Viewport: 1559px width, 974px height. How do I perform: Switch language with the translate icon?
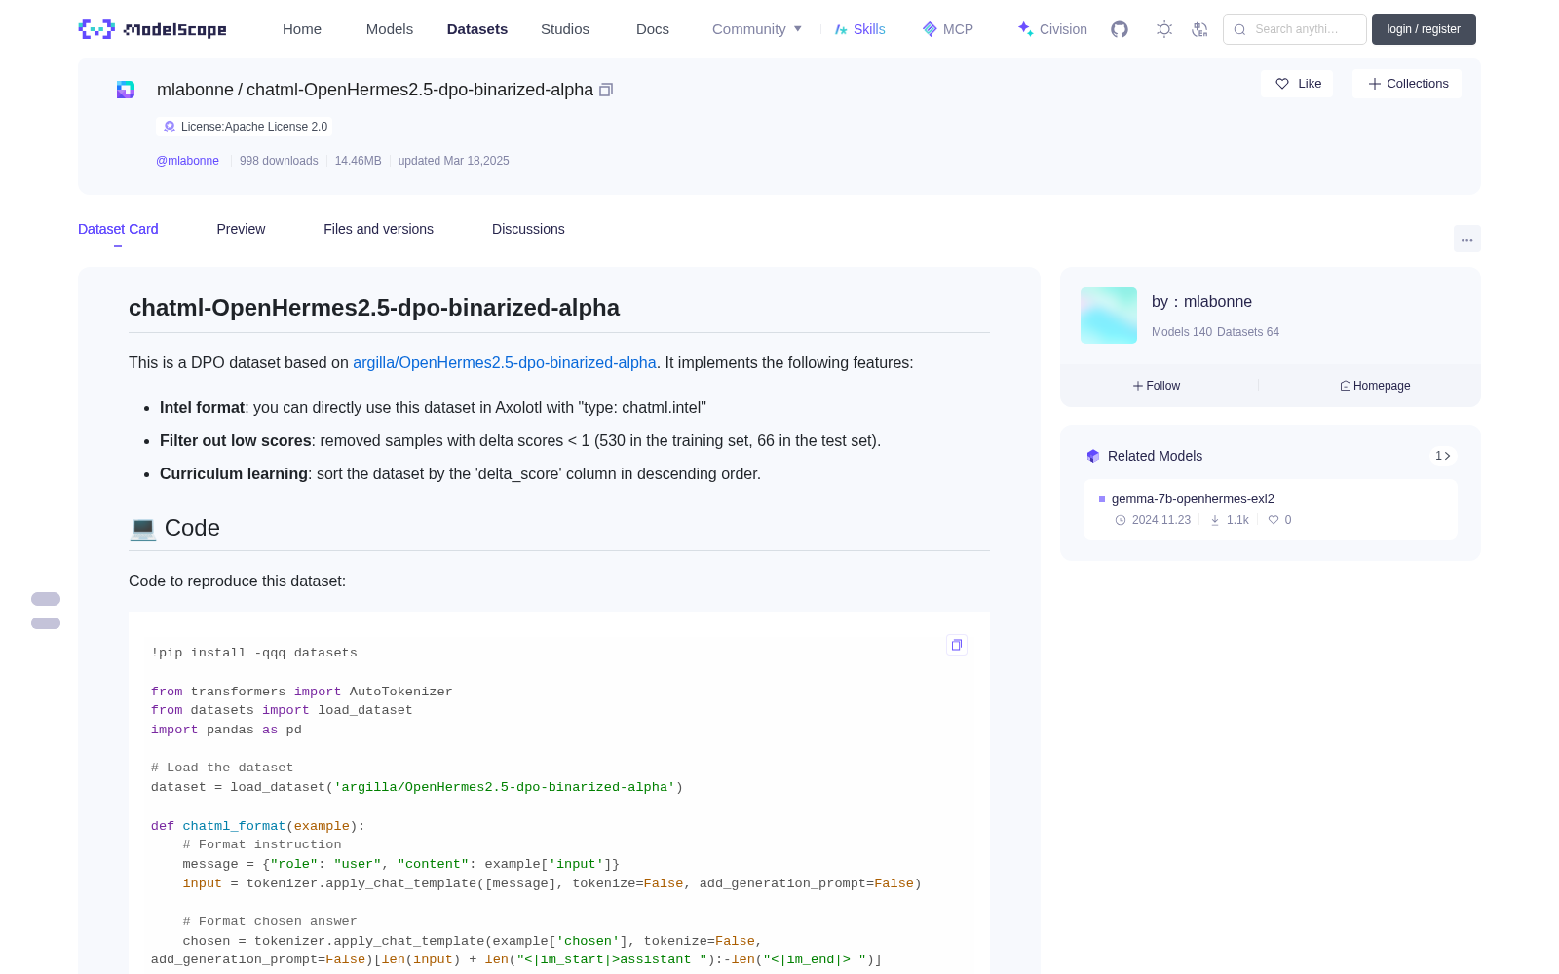click(x=1200, y=29)
